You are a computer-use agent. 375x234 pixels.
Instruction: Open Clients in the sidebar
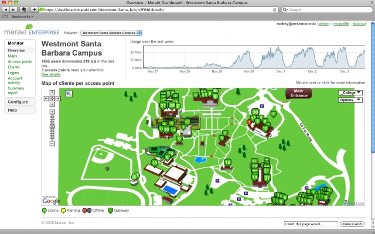click(13, 67)
